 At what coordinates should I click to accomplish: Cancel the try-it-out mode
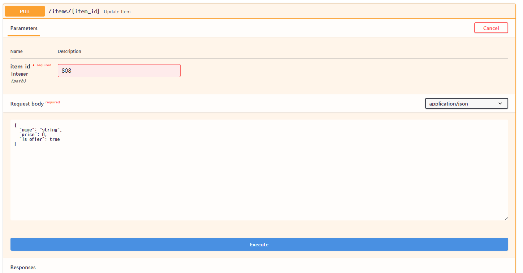click(x=491, y=28)
